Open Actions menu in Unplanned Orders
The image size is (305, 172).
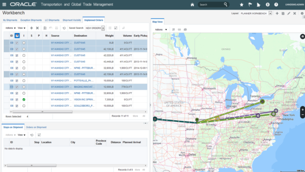[10, 28]
